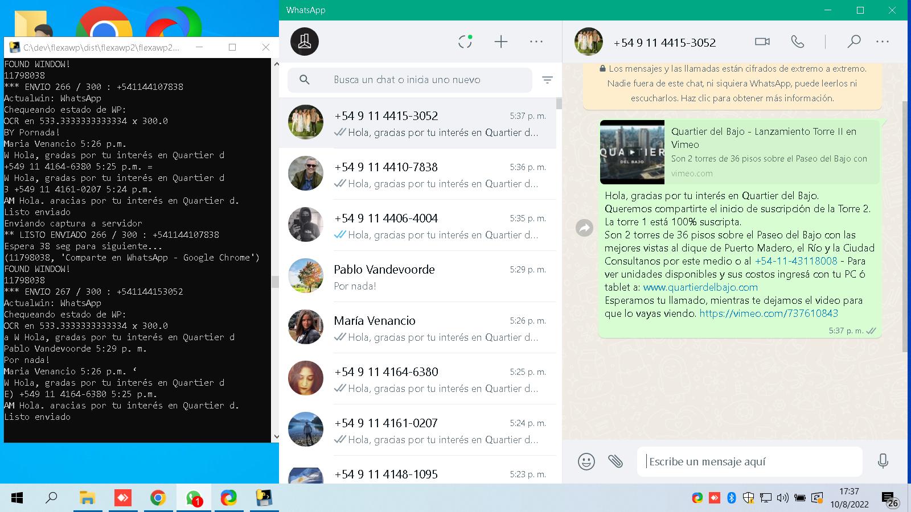
Task: Switch to the Python console app in the taskbar
Action: (264, 498)
